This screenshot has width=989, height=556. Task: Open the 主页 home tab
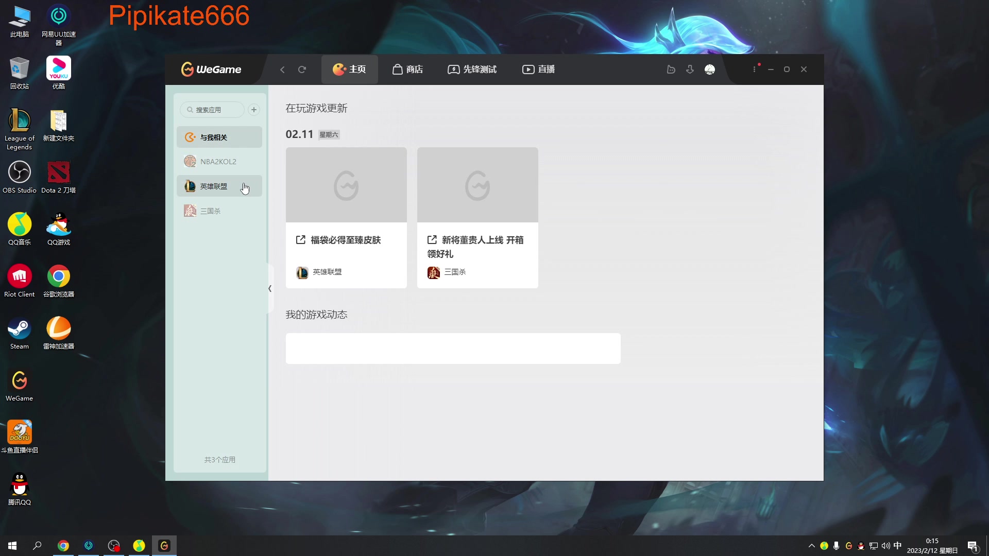click(349, 69)
